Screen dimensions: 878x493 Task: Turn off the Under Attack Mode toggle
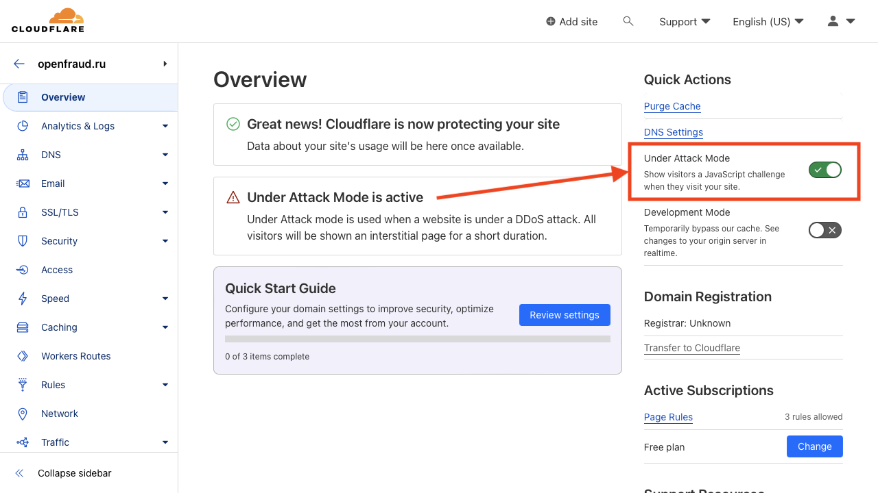825,170
